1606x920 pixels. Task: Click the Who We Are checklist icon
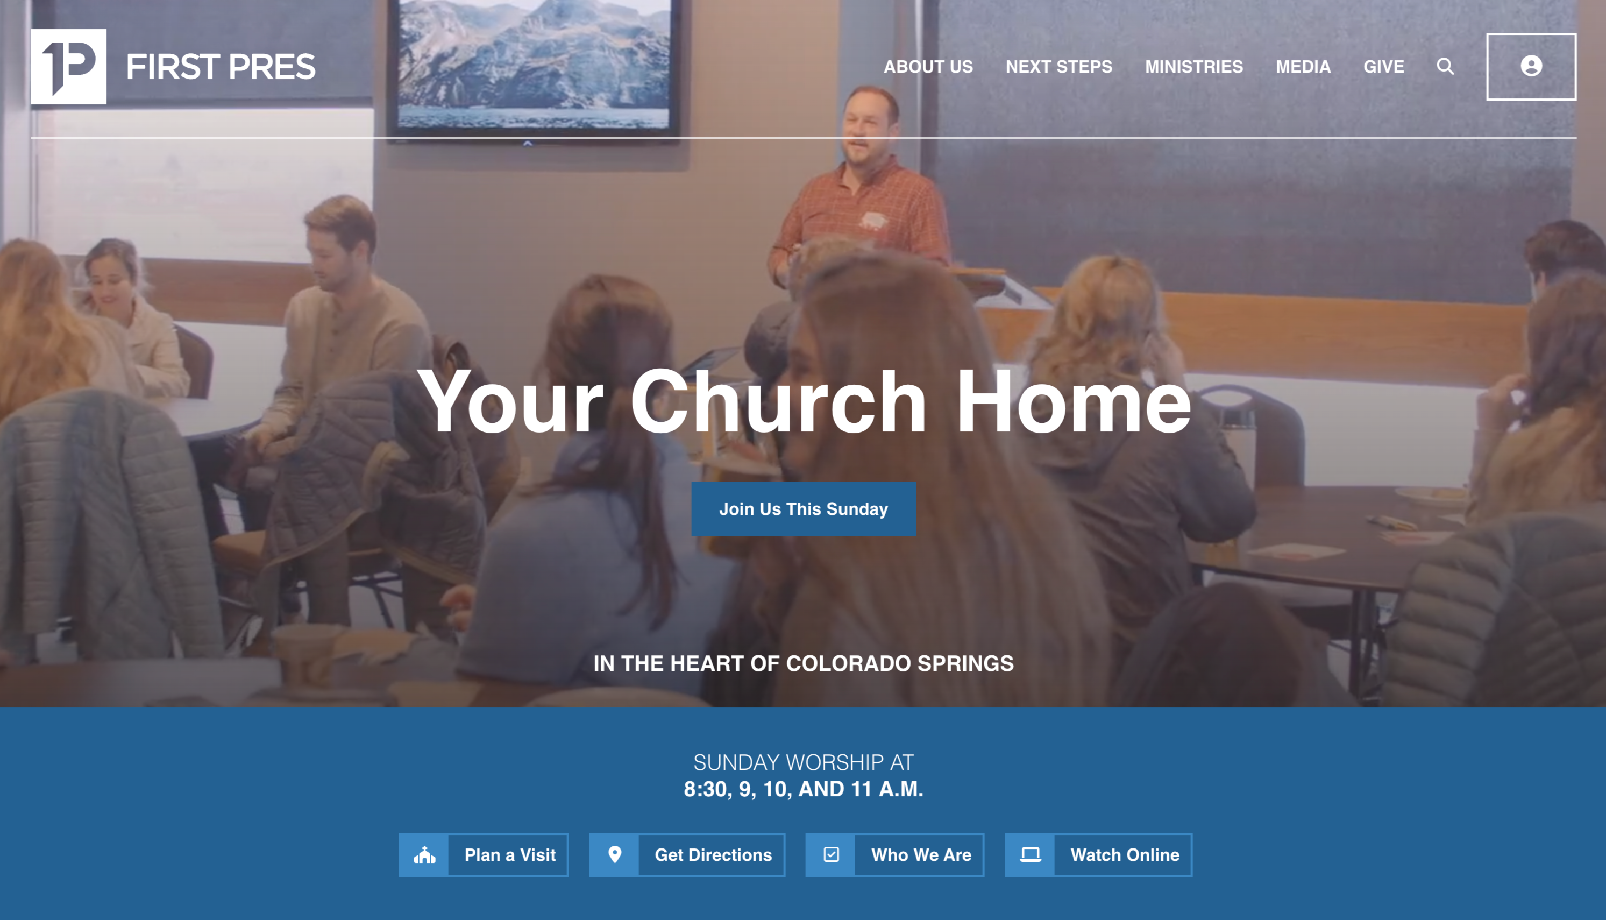click(x=832, y=855)
